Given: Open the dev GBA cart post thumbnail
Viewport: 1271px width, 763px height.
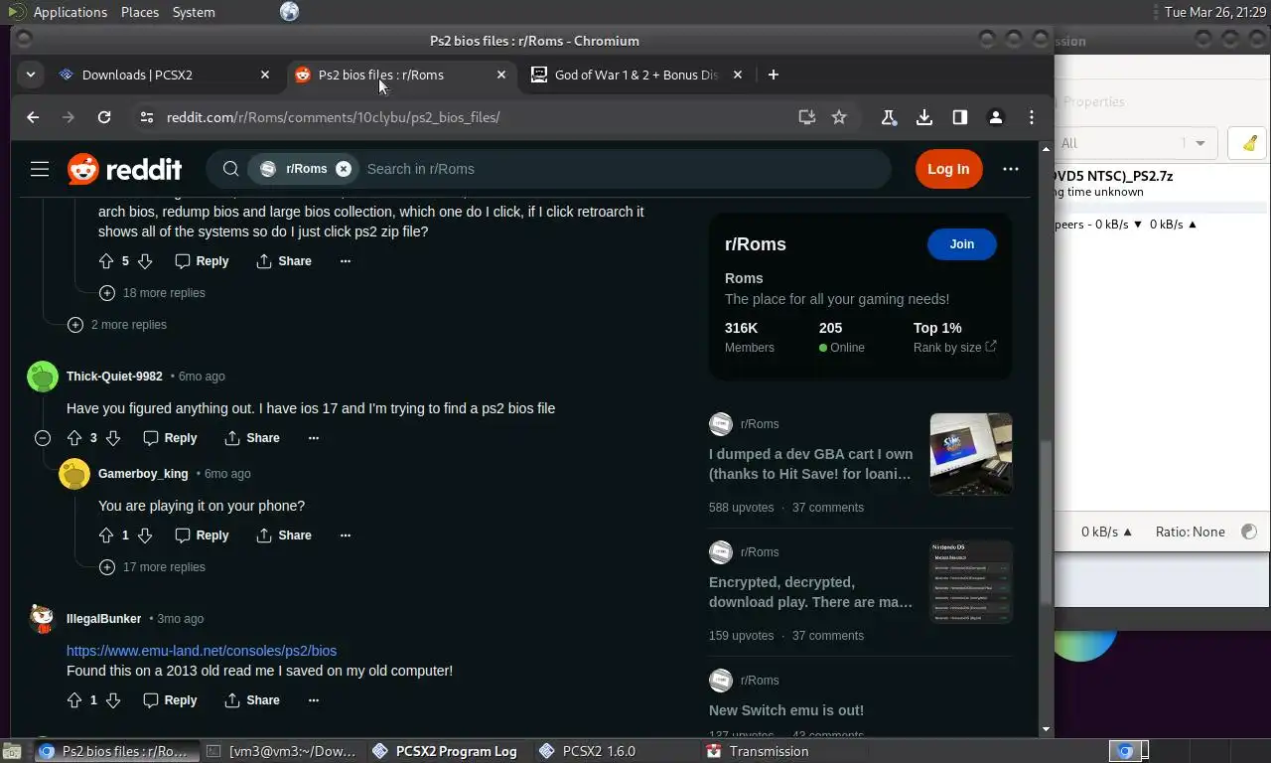Looking at the screenshot, I should (x=971, y=454).
